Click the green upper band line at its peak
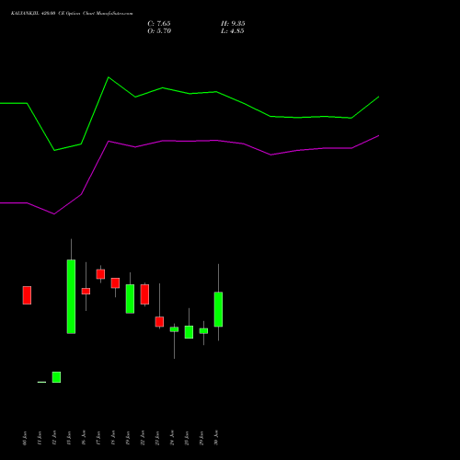Screen dimensions: 460x460 pyautogui.click(x=109, y=77)
